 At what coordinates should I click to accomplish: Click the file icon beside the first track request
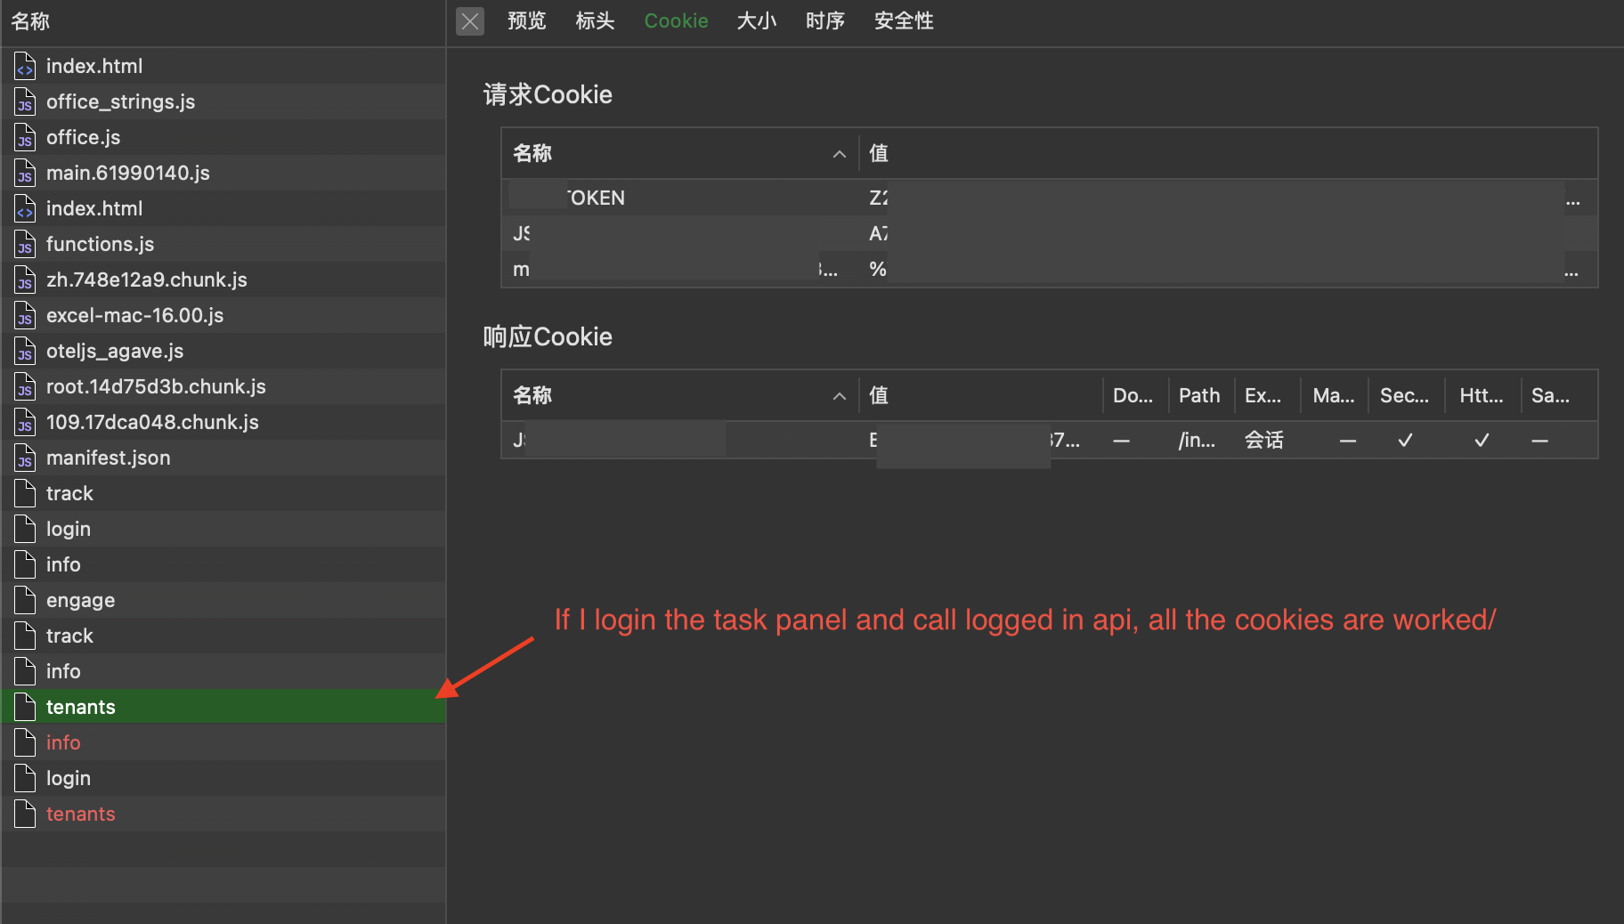pyautogui.click(x=24, y=493)
